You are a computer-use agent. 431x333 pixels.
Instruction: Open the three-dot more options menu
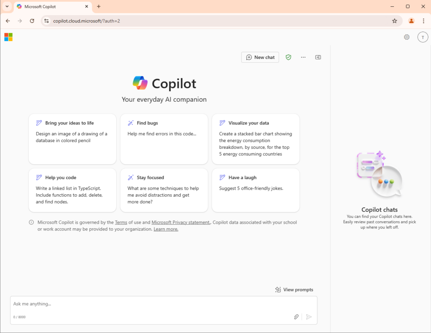click(x=303, y=57)
